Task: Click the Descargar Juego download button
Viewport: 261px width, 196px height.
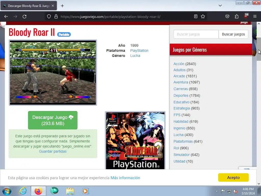Action: [x=53, y=120]
